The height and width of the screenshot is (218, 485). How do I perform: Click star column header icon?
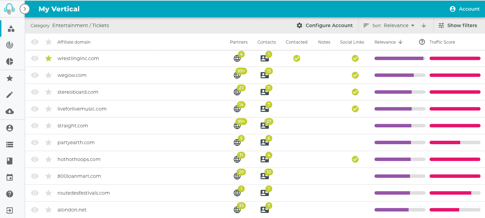pyautogui.click(x=49, y=42)
